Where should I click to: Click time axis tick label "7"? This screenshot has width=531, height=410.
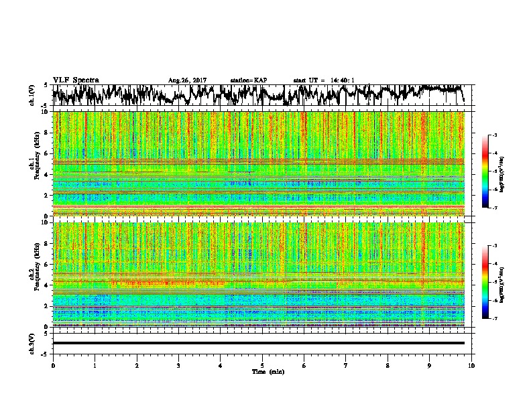point(346,366)
